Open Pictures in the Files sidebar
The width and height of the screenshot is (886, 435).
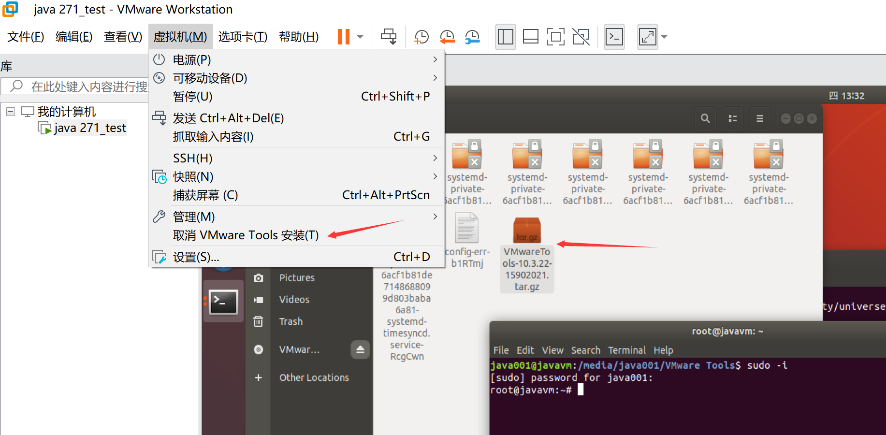[x=296, y=278]
